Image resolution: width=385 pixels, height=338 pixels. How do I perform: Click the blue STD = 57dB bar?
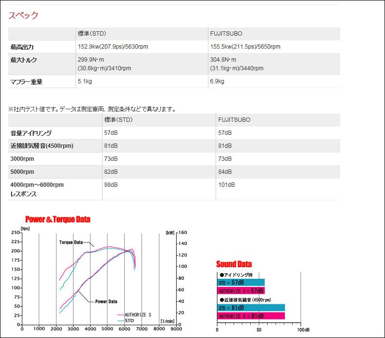[241, 283]
